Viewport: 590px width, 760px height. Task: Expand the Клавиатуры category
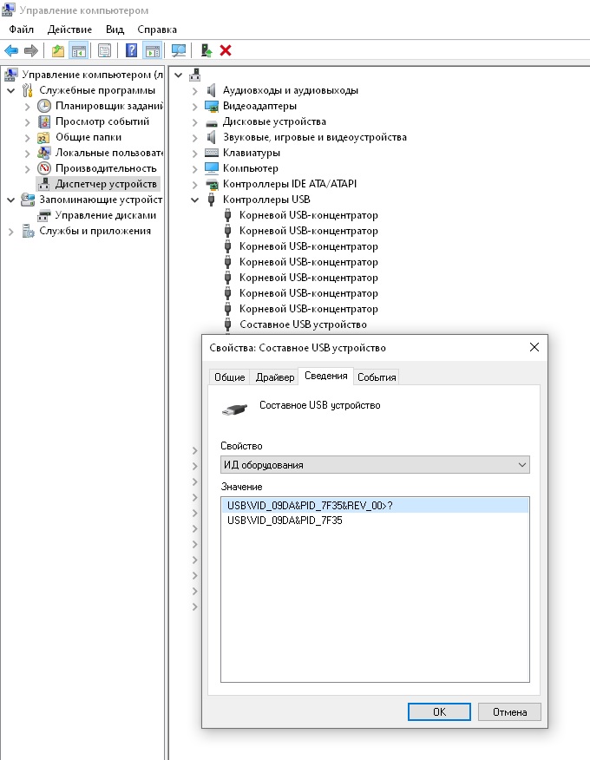pos(195,154)
